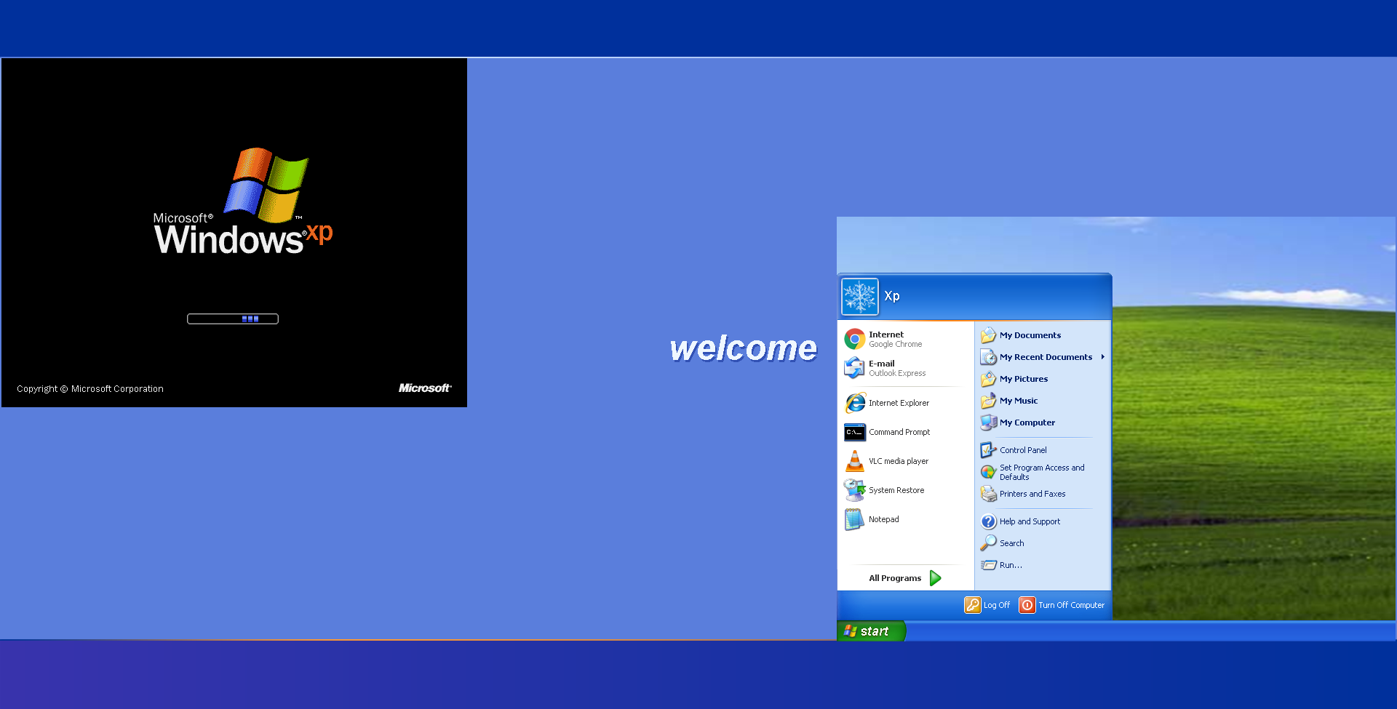
Task: Click the Outlook Express subtitle text
Action: point(897,374)
